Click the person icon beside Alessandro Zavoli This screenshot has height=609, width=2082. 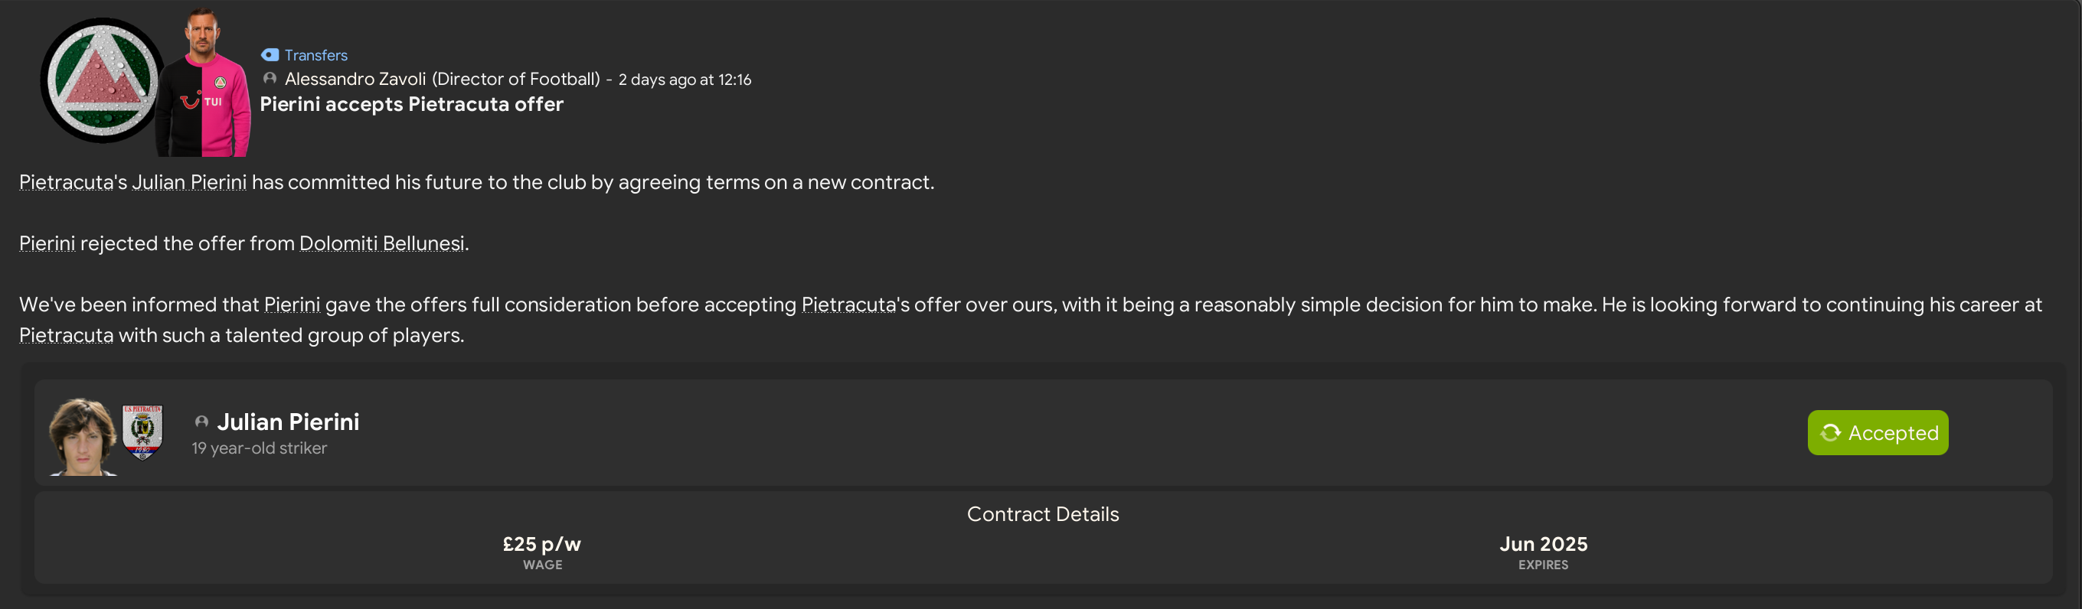pyautogui.click(x=270, y=78)
